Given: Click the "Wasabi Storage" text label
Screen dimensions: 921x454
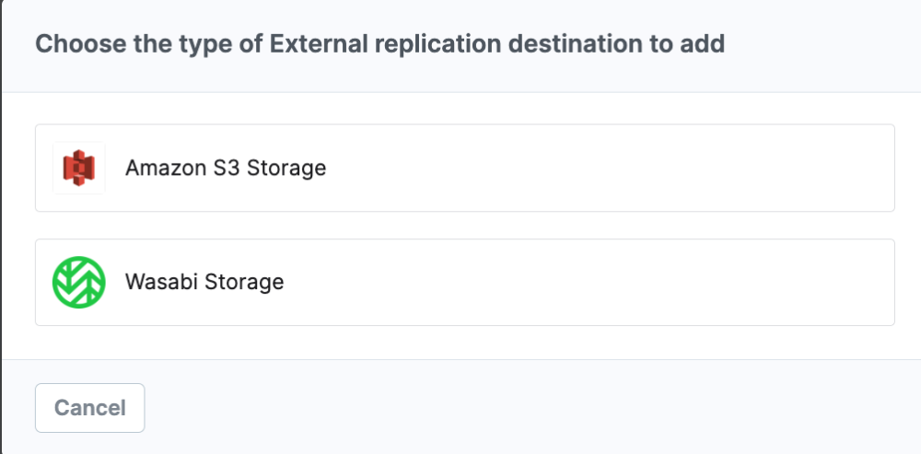Looking at the screenshot, I should [x=204, y=282].
